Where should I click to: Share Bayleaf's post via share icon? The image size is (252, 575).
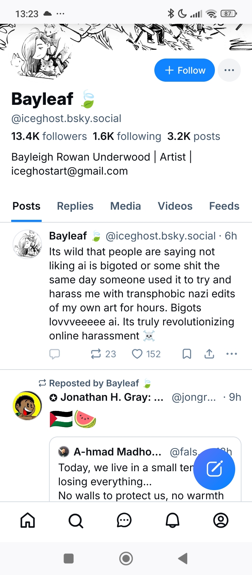tap(209, 354)
